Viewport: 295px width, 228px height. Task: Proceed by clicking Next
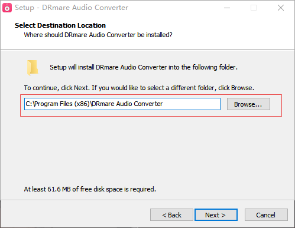pyautogui.click(x=216, y=215)
